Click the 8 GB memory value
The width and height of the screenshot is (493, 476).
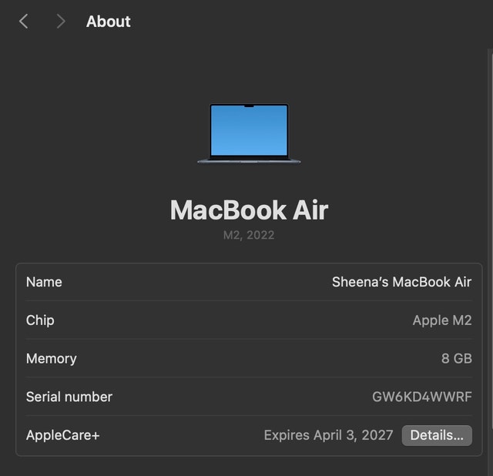tap(457, 358)
